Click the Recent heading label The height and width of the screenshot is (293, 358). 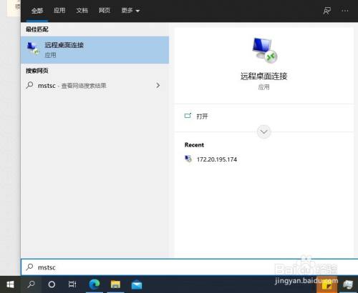pyautogui.click(x=194, y=145)
